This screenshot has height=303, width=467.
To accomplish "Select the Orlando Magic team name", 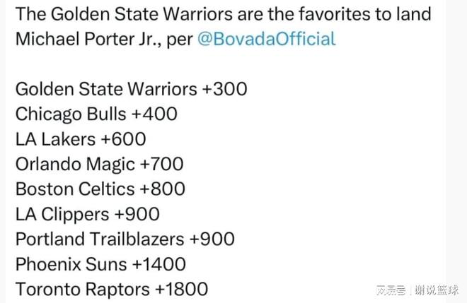I will pyautogui.click(x=75, y=165).
